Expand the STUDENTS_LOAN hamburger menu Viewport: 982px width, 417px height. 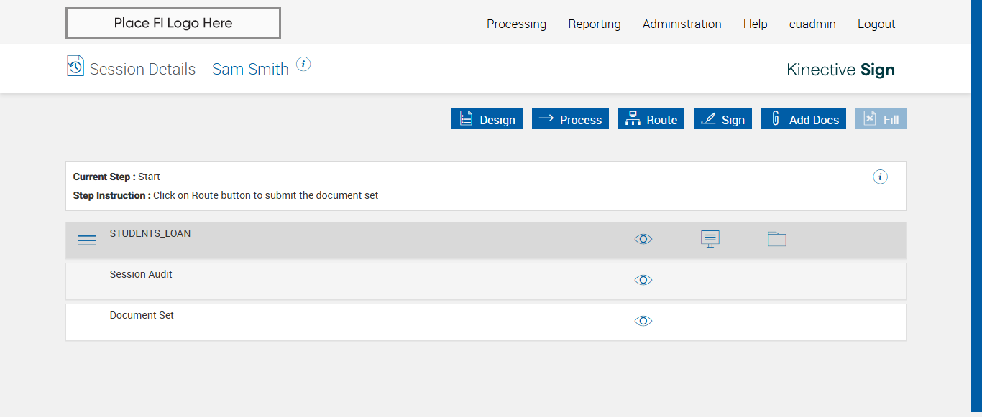[87, 240]
